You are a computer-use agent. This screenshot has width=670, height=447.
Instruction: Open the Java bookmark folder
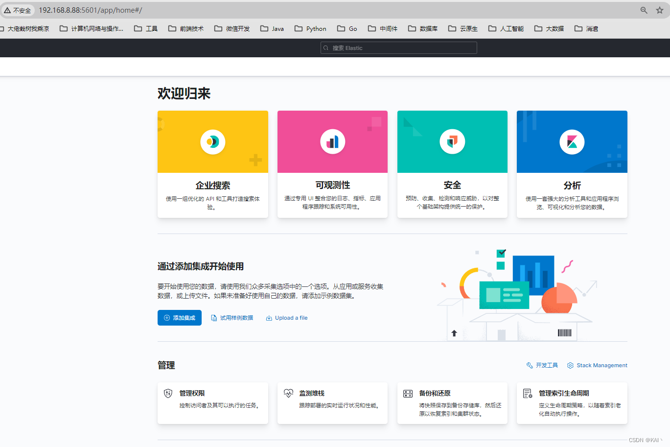point(272,28)
